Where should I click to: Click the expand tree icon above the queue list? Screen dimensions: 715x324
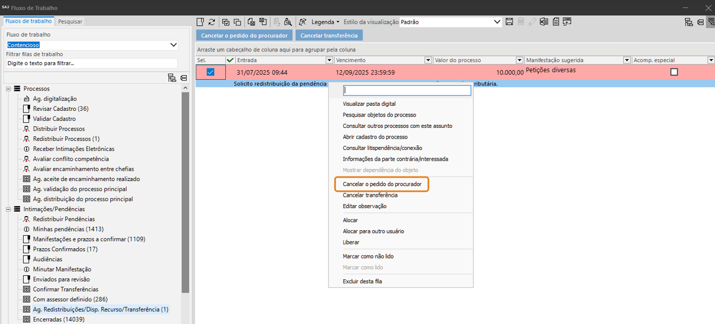point(172,78)
